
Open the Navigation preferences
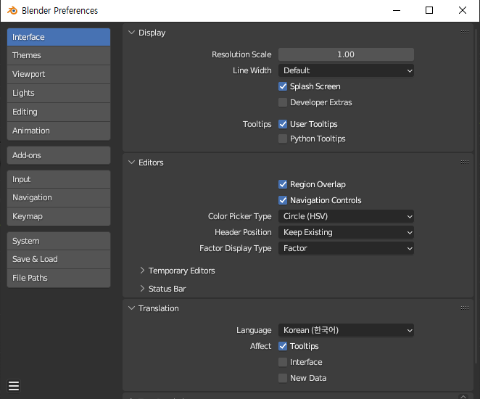coord(59,198)
